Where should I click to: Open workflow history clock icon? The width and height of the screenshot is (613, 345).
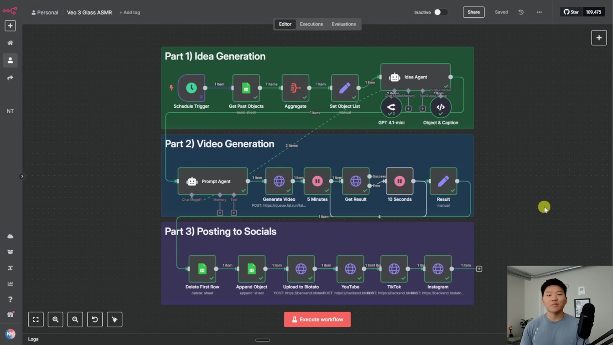[x=521, y=12]
